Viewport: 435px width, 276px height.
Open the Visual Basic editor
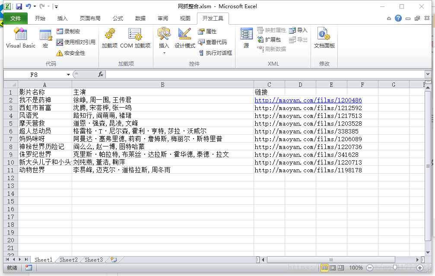(21, 38)
